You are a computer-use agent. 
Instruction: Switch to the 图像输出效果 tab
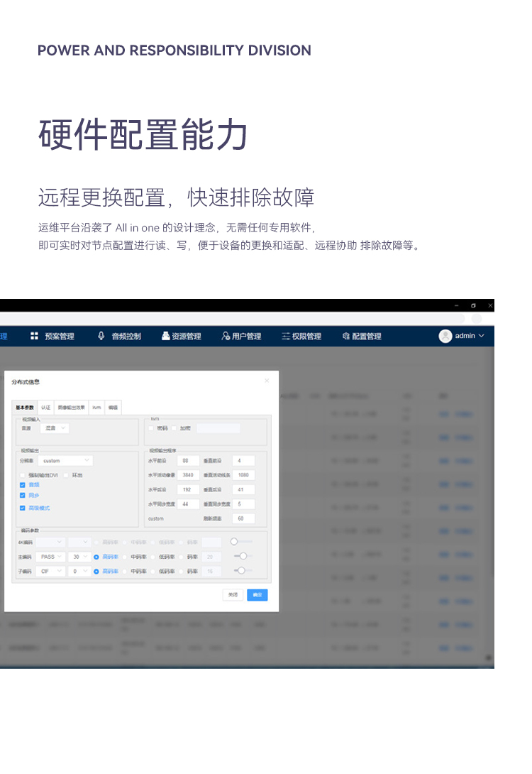click(x=71, y=408)
